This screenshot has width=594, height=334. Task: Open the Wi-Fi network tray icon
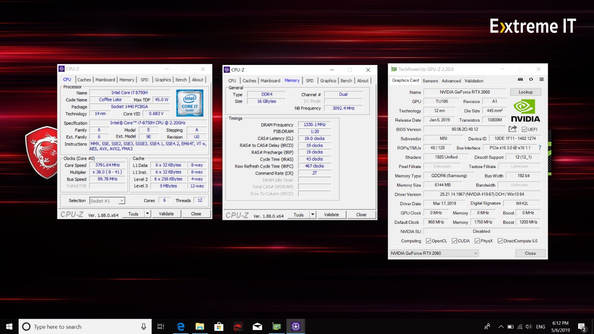(x=520, y=327)
